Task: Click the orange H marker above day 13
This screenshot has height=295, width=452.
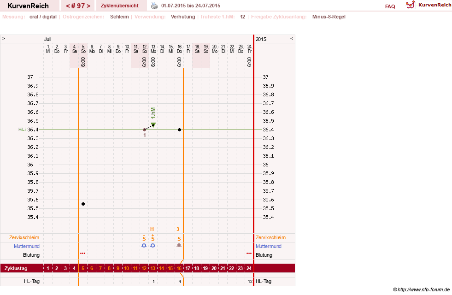Action: pyautogui.click(x=152, y=229)
